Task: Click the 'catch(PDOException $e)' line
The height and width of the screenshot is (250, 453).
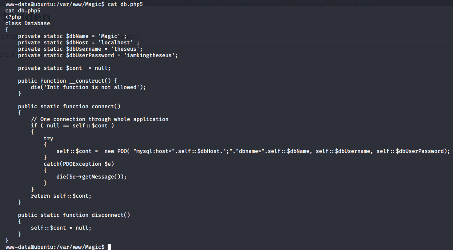Action: [79, 164]
